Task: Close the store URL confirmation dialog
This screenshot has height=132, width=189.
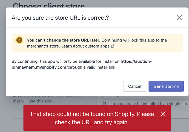Action: pos(180,18)
